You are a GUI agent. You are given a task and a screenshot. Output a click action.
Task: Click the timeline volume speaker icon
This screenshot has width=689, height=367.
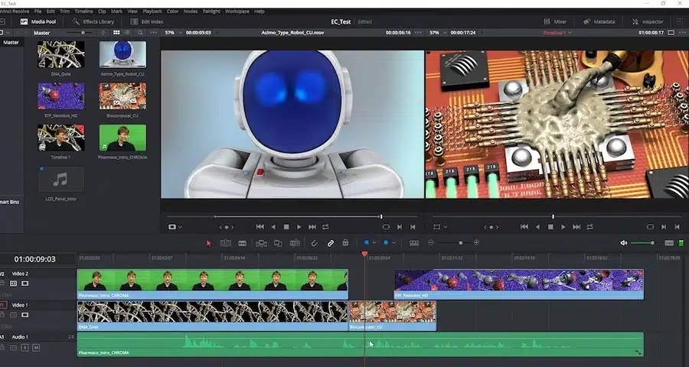624,243
